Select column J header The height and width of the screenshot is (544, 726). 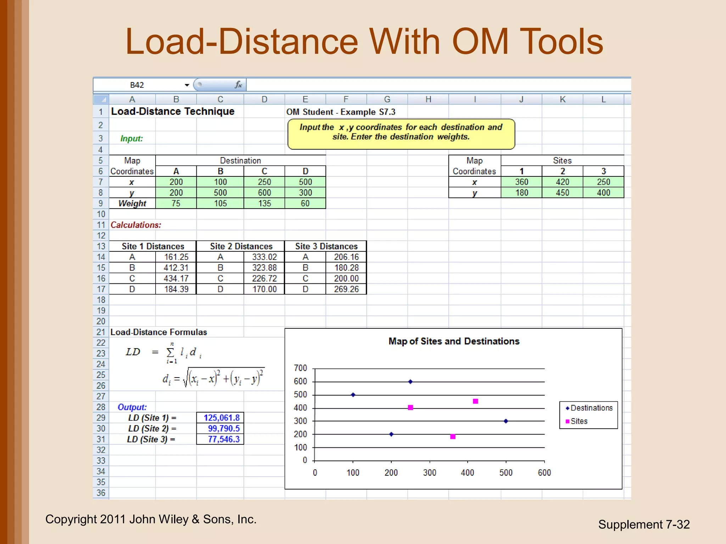[521, 100]
